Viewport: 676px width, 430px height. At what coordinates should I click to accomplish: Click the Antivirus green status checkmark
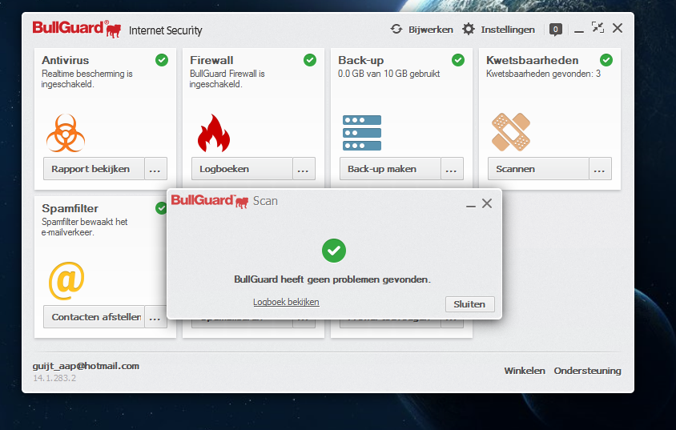tap(162, 60)
